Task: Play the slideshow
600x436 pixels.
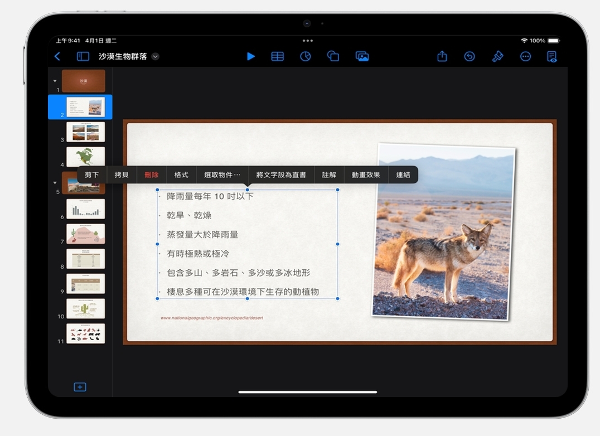Action: [251, 56]
